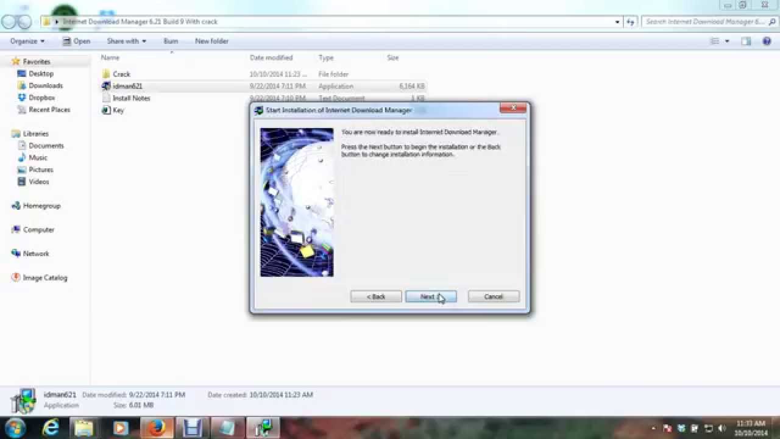This screenshot has height=439, width=780.
Task: Open the Music library
Action: click(38, 158)
